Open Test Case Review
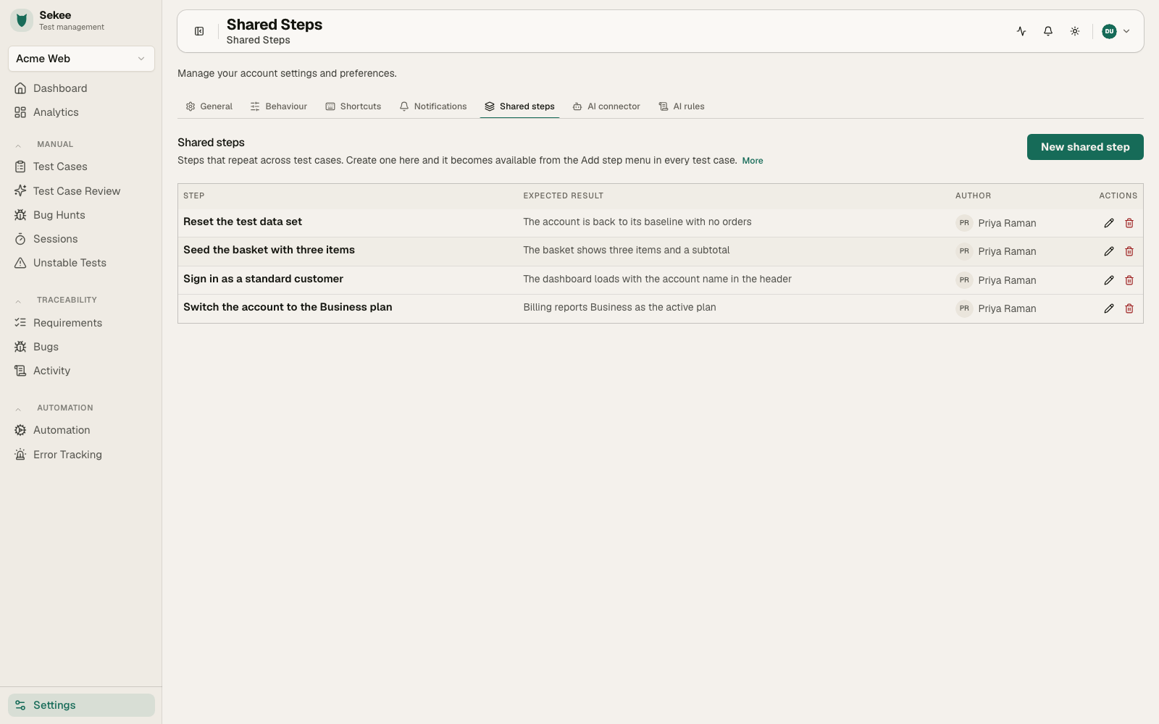This screenshot has height=724, width=1159. pos(81,191)
